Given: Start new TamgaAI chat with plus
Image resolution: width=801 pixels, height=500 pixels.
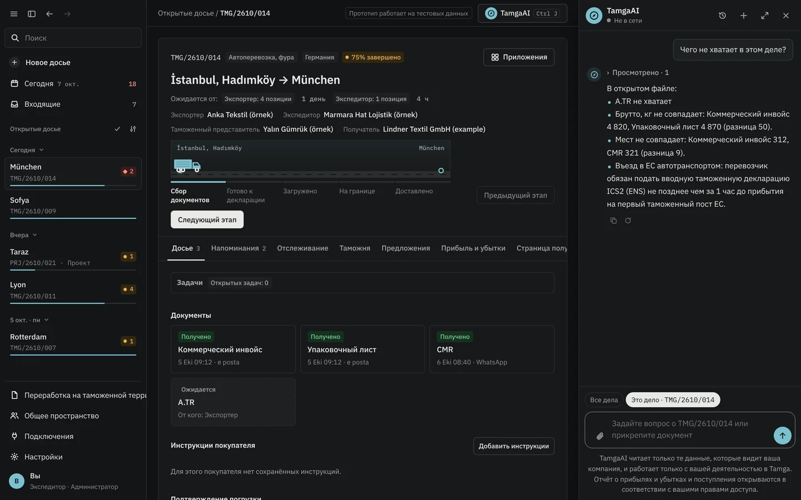Looking at the screenshot, I should point(743,16).
